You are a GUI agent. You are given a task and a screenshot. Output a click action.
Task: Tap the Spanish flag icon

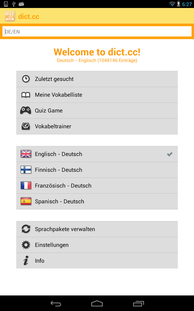pos(26,201)
